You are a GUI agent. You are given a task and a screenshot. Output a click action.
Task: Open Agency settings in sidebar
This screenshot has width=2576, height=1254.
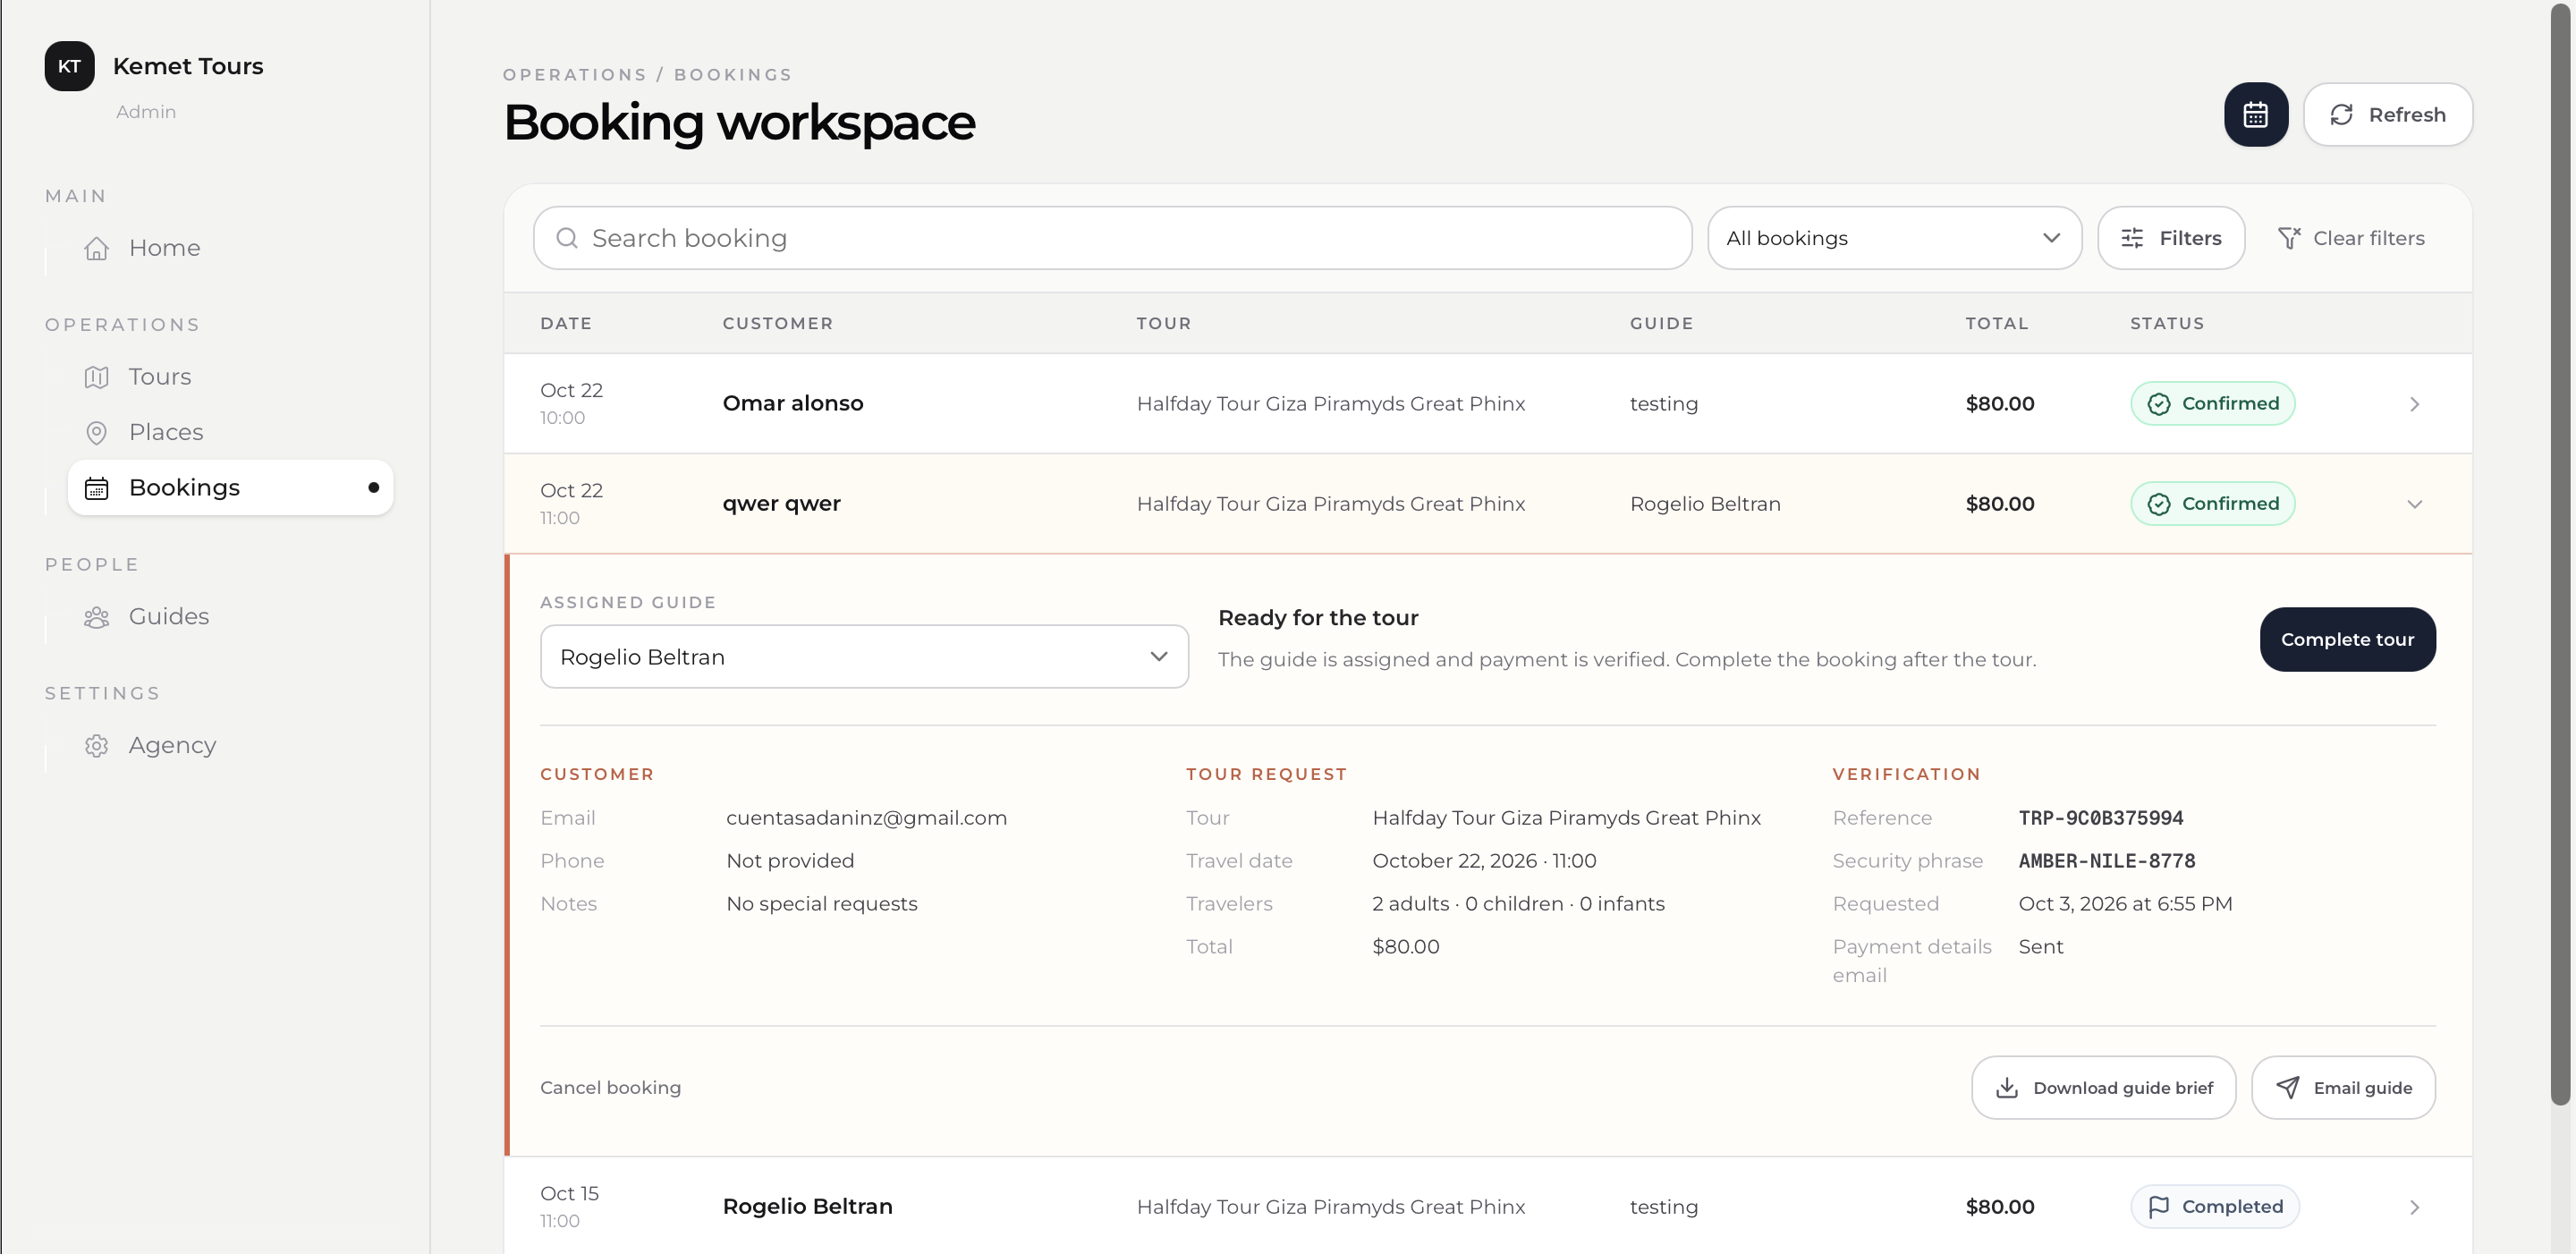click(230, 746)
